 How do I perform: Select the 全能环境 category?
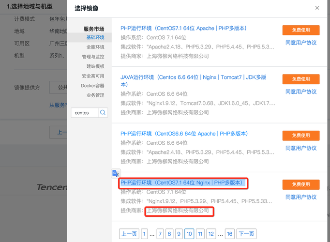click(x=95, y=47)
